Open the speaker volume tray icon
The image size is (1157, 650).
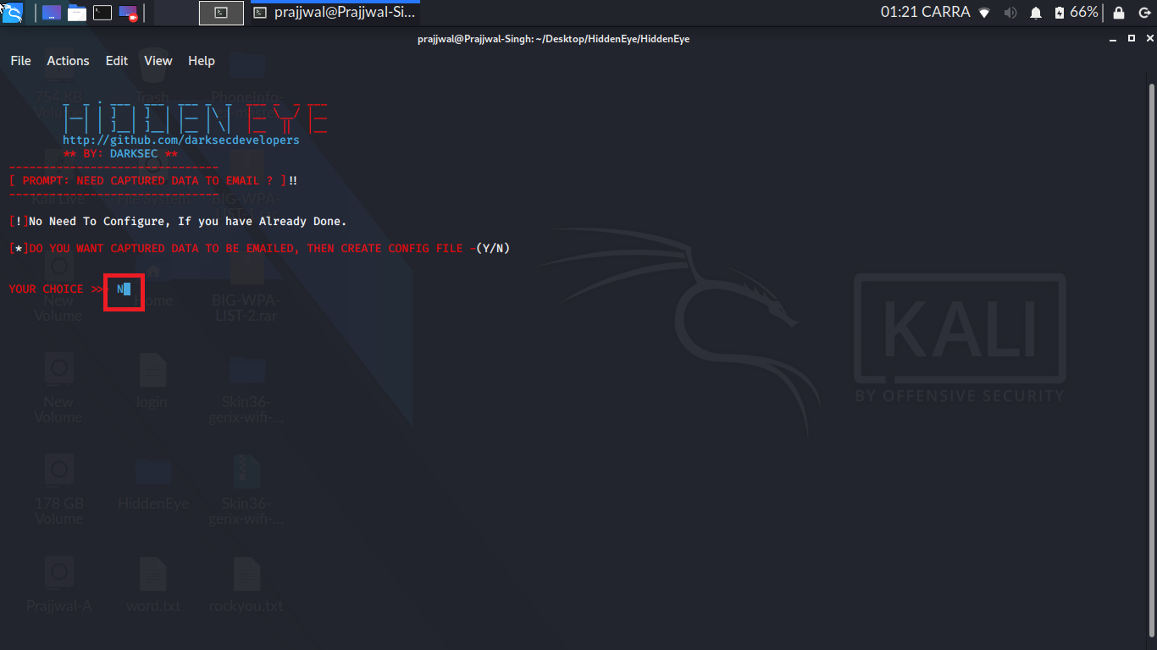coord(1010,13)
